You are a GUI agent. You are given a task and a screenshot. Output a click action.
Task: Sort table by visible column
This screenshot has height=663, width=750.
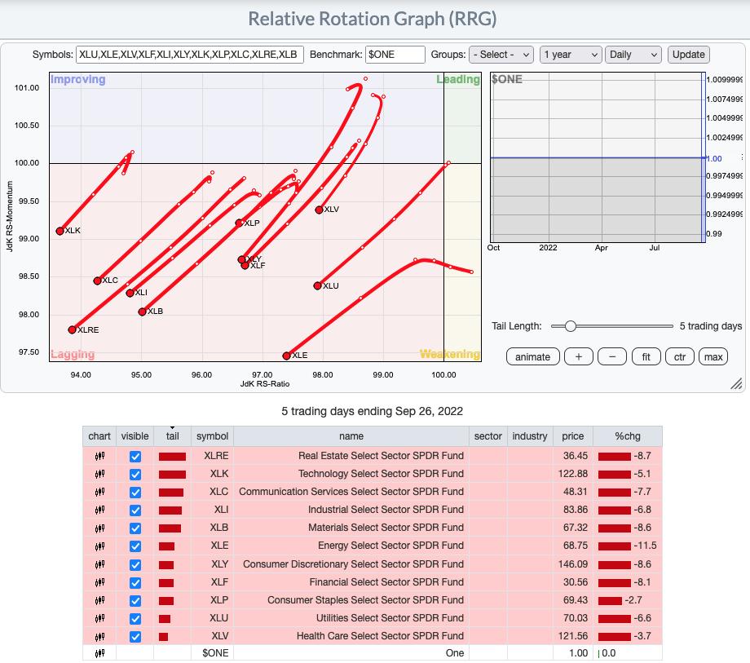coord(135,435)
